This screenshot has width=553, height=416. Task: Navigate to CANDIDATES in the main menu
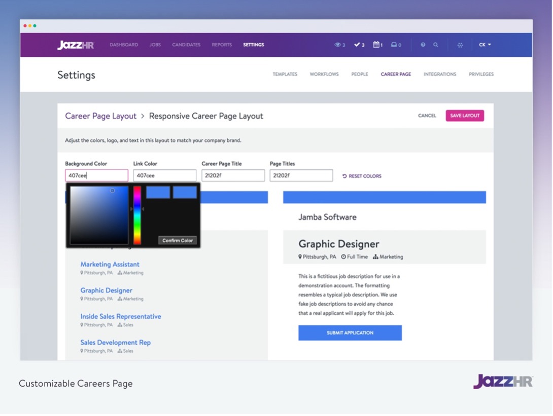point(186,45)
